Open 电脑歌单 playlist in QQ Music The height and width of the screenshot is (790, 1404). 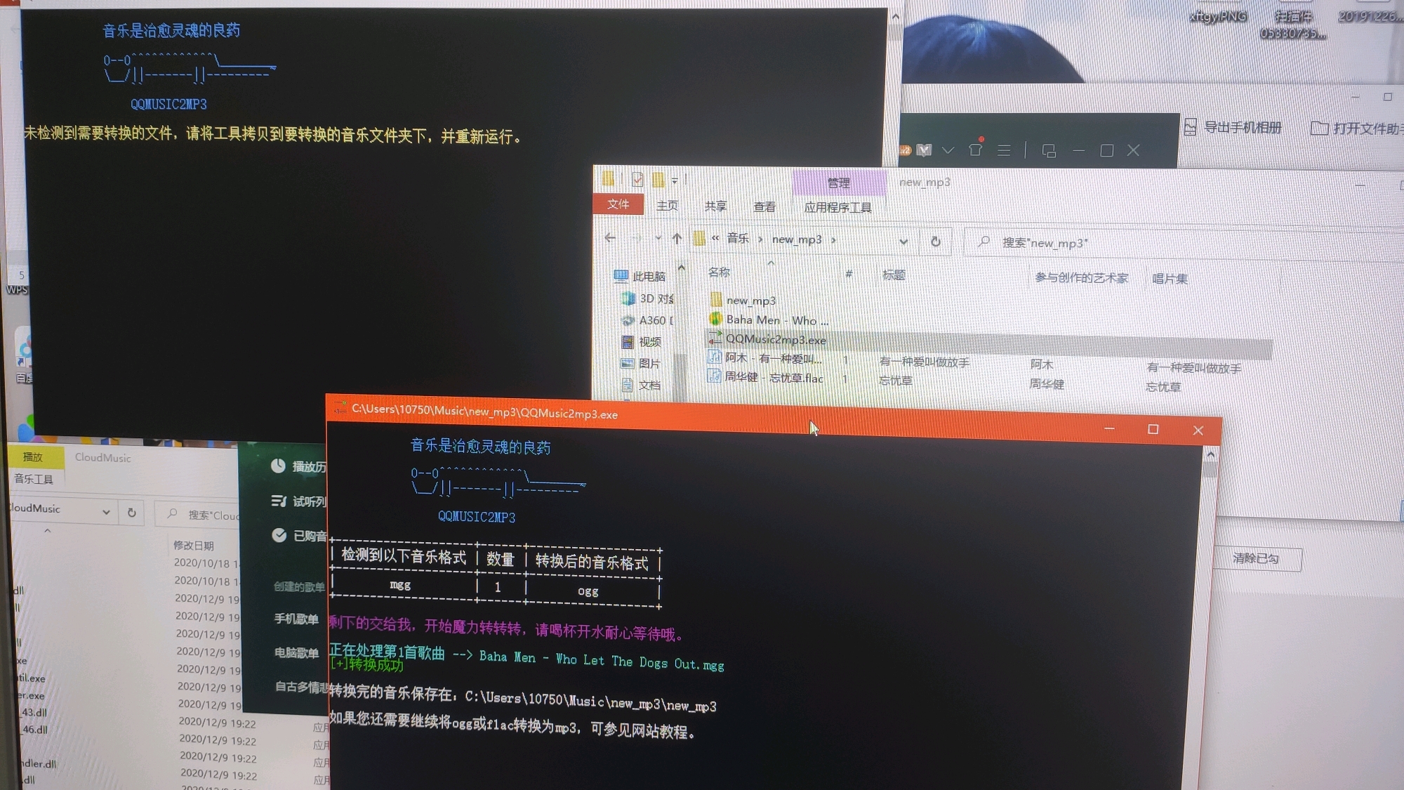296,652
